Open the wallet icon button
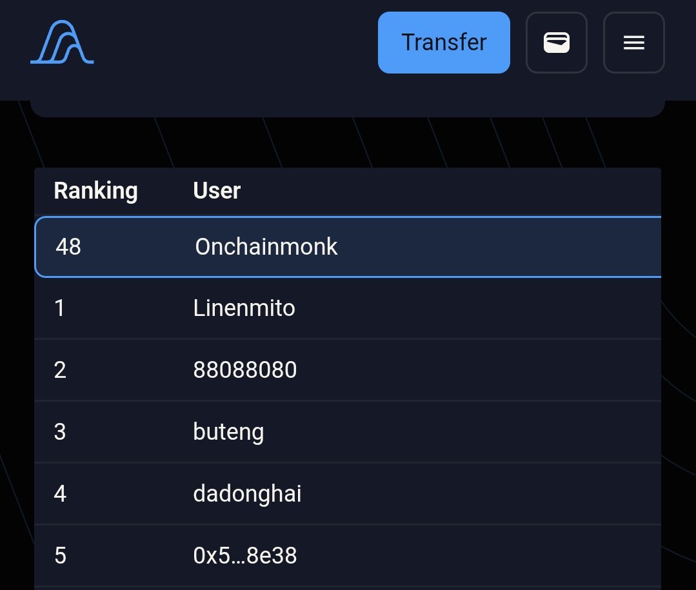 pos(557,43)
